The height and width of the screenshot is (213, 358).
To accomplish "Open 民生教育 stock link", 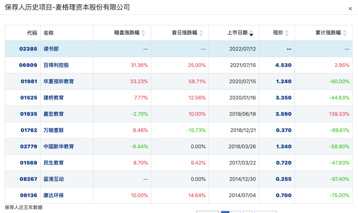I will [54, 163].
